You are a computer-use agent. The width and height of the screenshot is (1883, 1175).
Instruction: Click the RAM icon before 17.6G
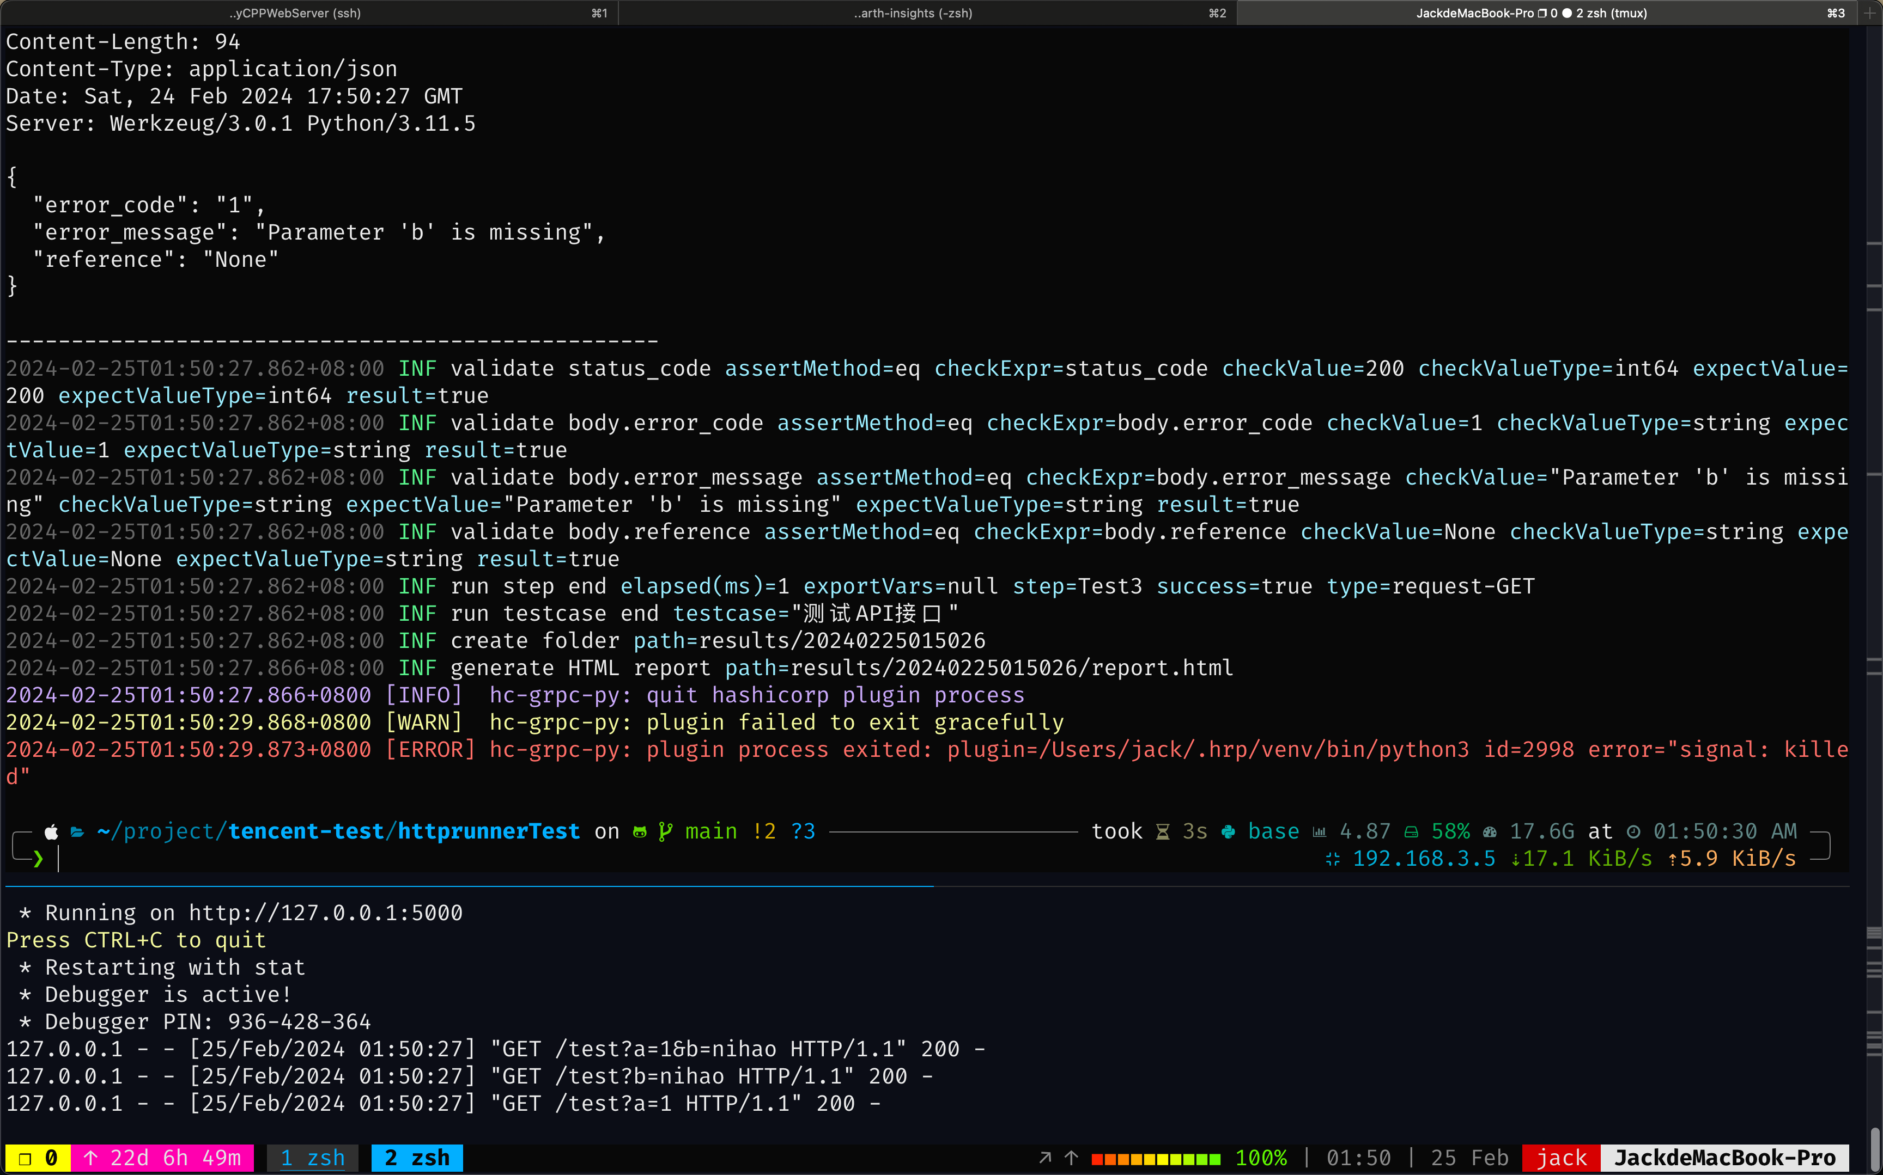pyautogui.click(x=1490, y=833)
